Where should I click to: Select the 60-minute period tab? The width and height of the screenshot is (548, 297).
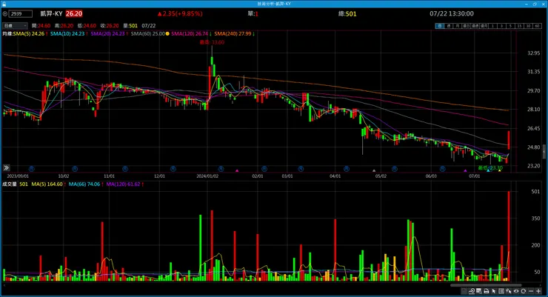pyautogui.click(x=537, y=26)
